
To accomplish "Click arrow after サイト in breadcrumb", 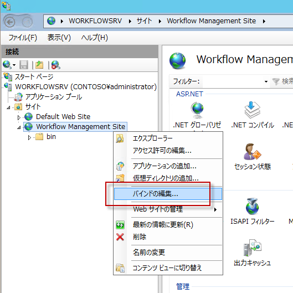I will 160,21.
